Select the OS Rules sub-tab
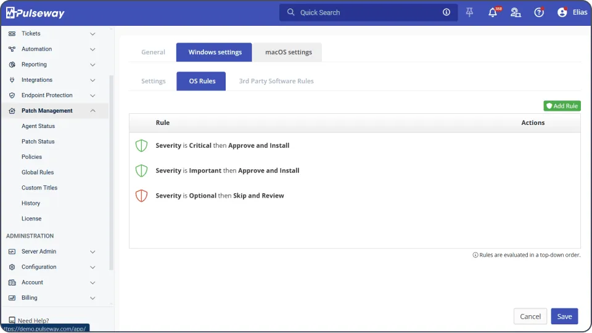 (201, 81)
